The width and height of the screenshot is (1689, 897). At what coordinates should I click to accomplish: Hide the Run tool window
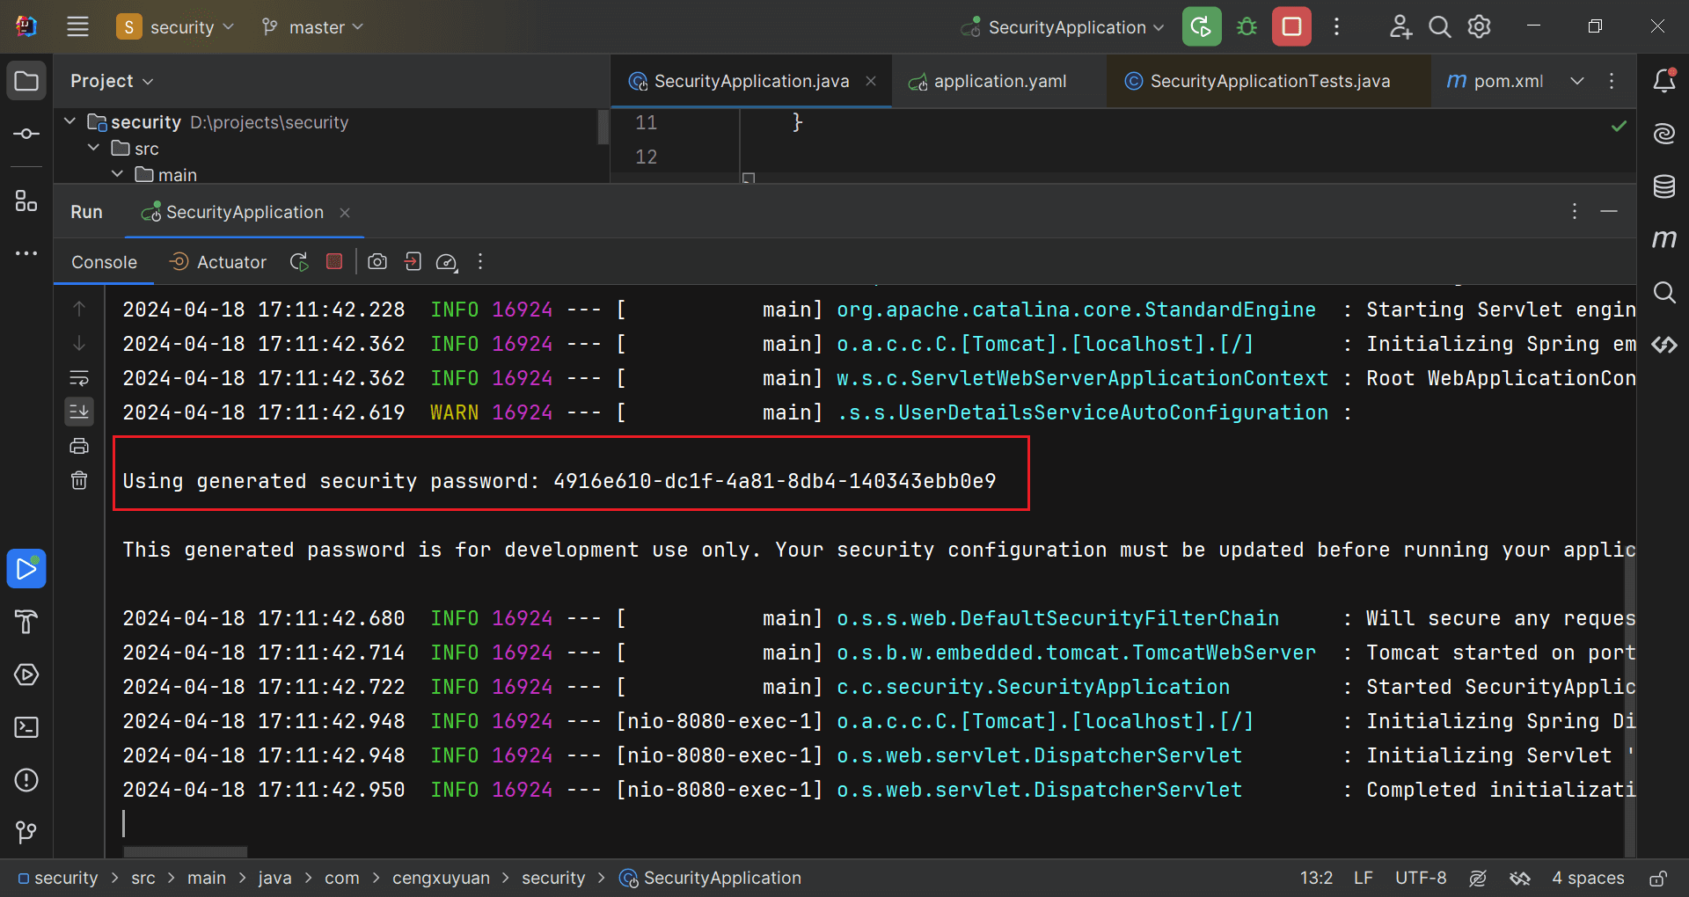pos(1609,212)
